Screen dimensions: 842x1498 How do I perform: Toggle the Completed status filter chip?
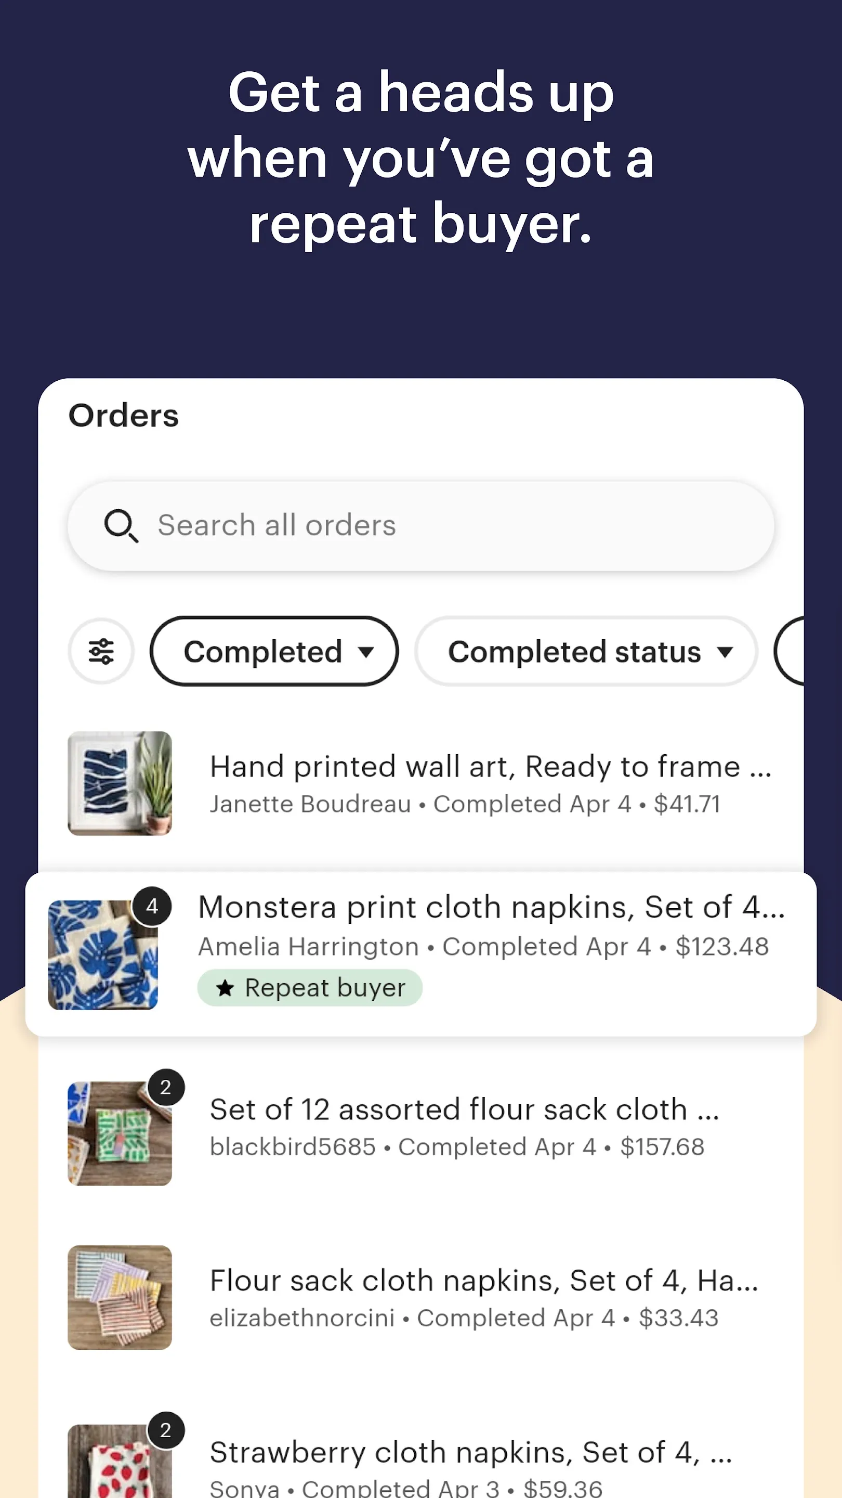[x=584, y=651]
